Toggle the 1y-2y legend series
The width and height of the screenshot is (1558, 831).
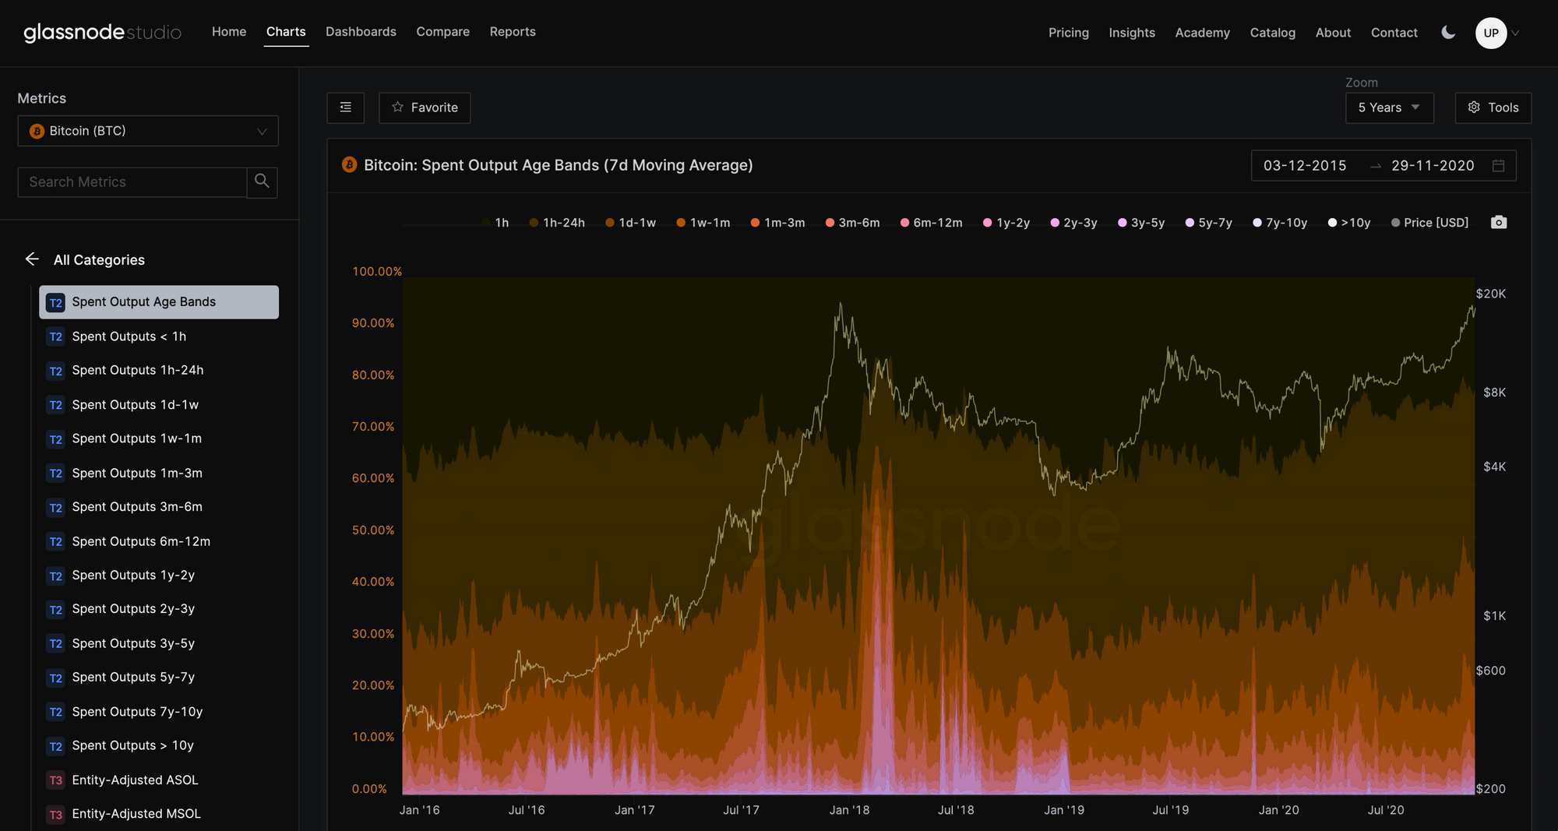pos(1006,223)
